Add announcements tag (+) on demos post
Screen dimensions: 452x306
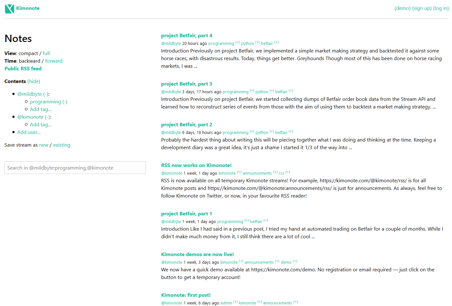(277, 261)
